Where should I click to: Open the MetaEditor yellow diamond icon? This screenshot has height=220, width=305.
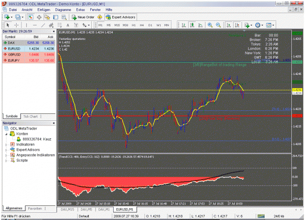coord(100,17)
